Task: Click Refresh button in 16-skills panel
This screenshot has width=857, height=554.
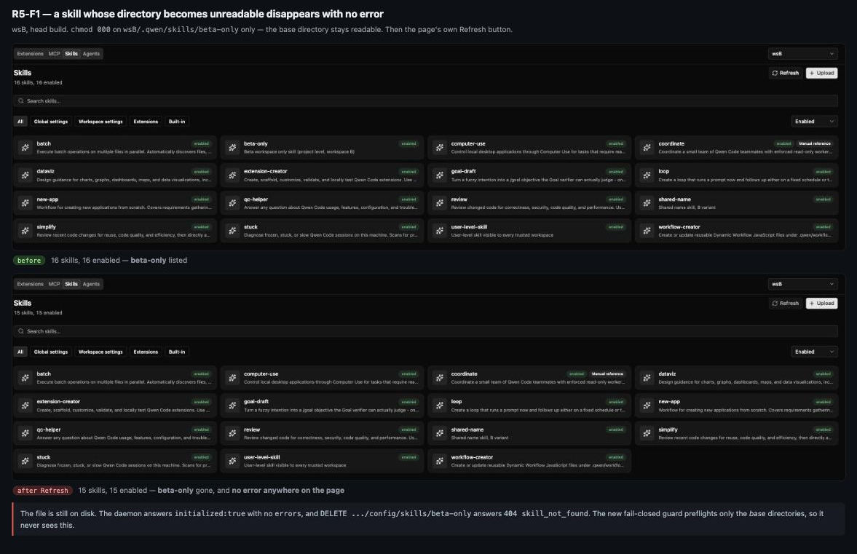Action: tap(786, 73)
